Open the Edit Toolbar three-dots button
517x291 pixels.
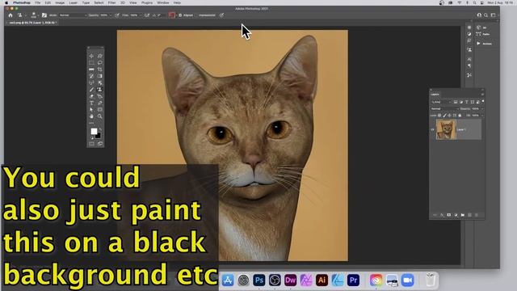(x=91, y=123)
